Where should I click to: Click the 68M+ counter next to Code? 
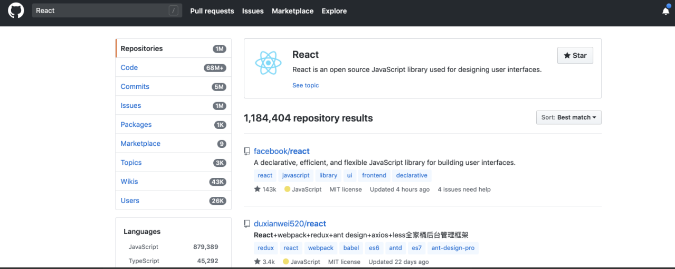(x=215, y=67)
